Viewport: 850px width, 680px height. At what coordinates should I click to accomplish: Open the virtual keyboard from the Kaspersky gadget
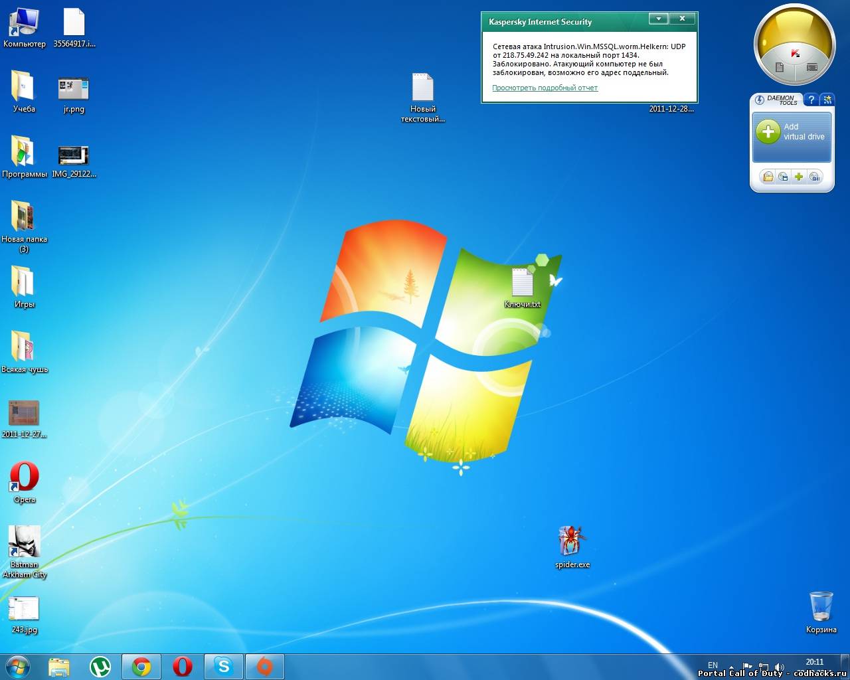[x=811, y=68]
